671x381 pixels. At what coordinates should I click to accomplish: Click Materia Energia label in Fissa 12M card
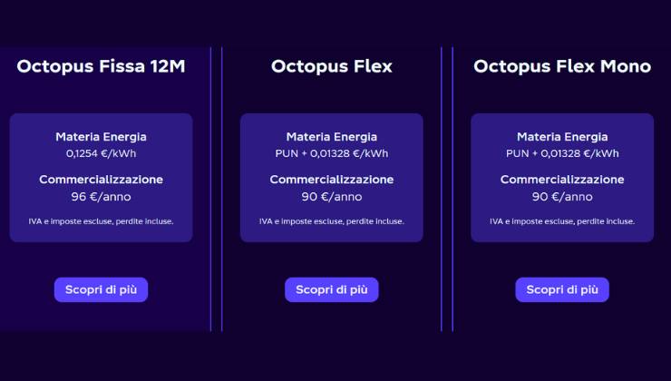click(101, 137)
